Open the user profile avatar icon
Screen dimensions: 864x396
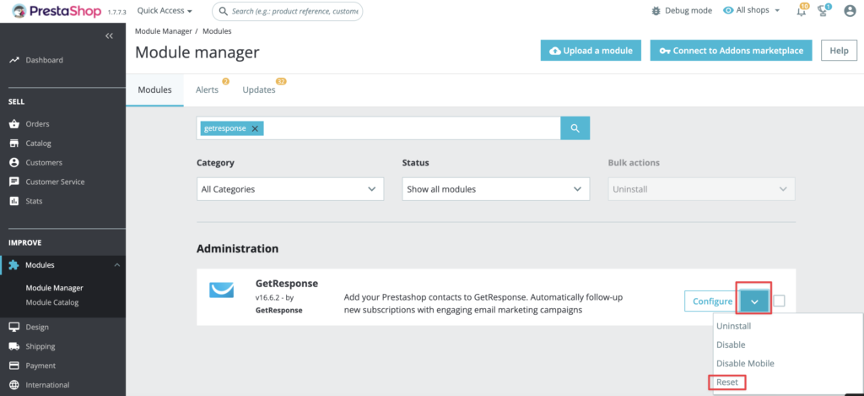pyautogui.click(x=850, y=11)
